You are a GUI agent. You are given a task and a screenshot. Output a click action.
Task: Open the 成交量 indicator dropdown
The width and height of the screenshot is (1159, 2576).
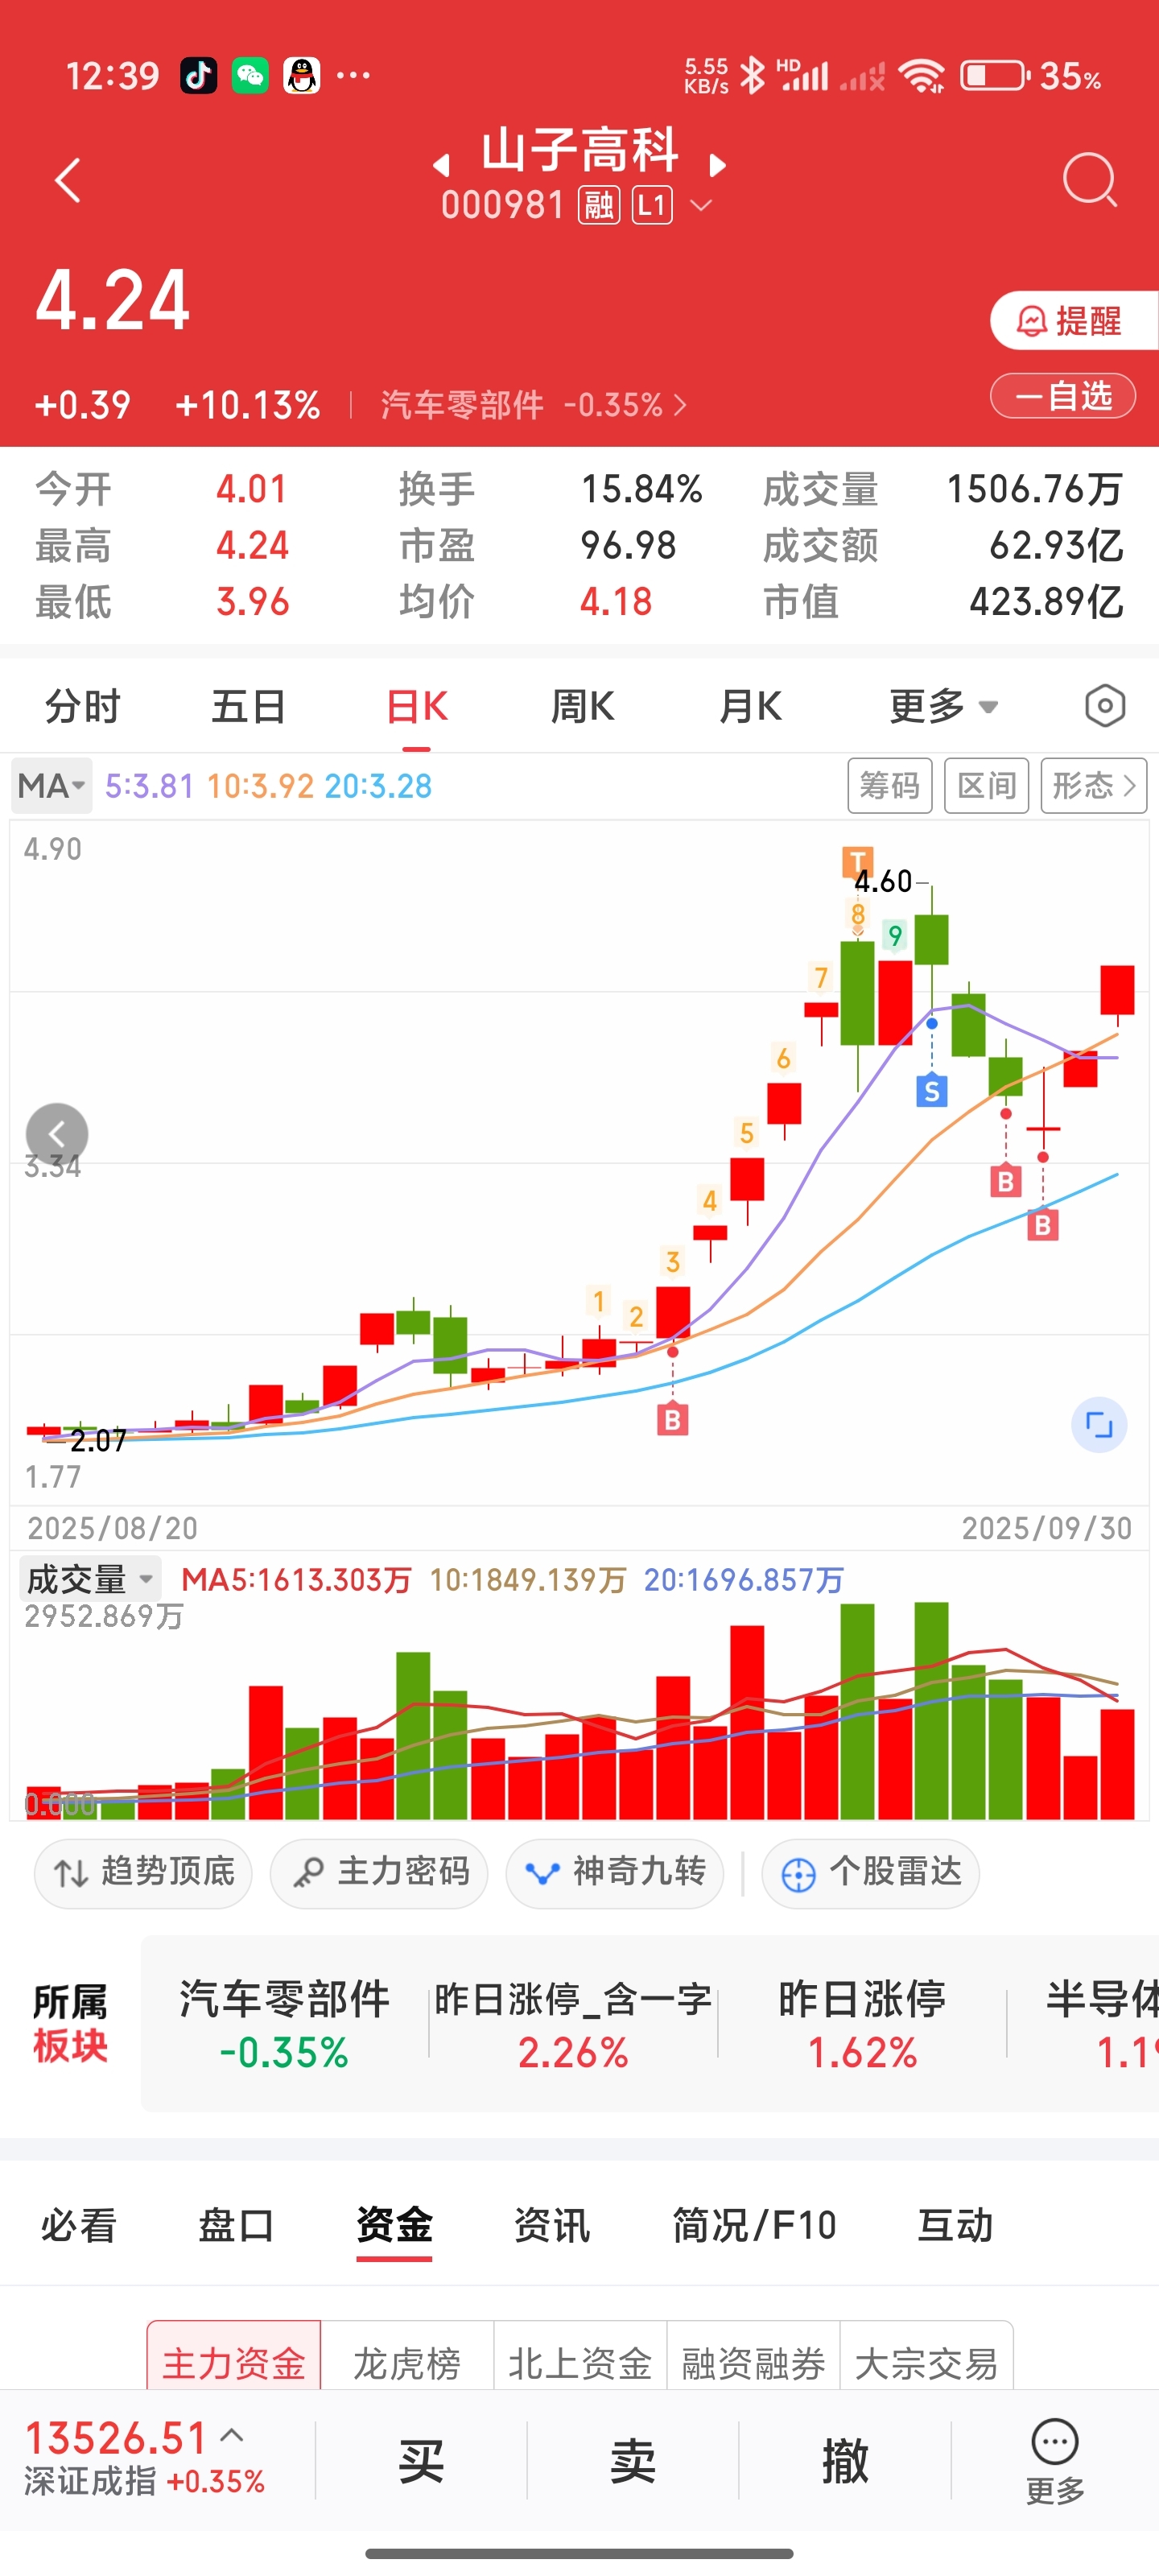89,1579
